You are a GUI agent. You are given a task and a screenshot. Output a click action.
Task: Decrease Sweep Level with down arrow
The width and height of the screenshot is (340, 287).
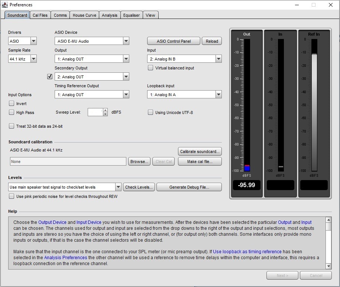pos(105,114)
